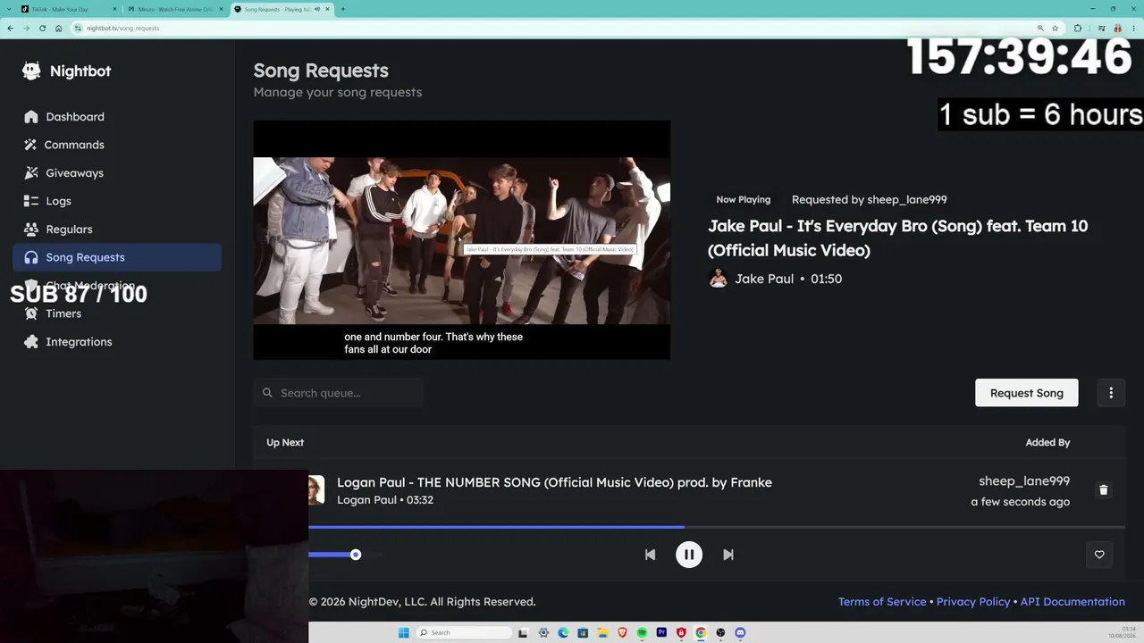This screenshot has height=643, width=1144.
Task: Switch to the Miruro anime browser tab
Action: click(x=173, y=9)
